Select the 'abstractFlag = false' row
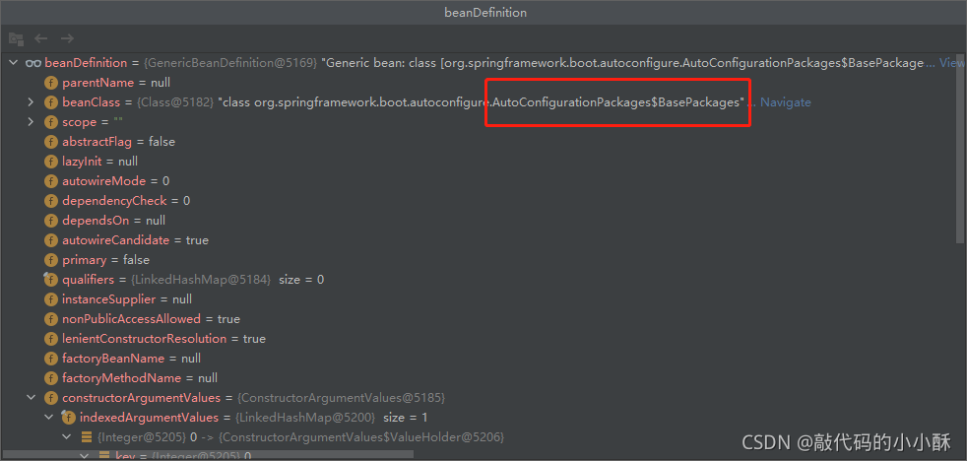 118,142
